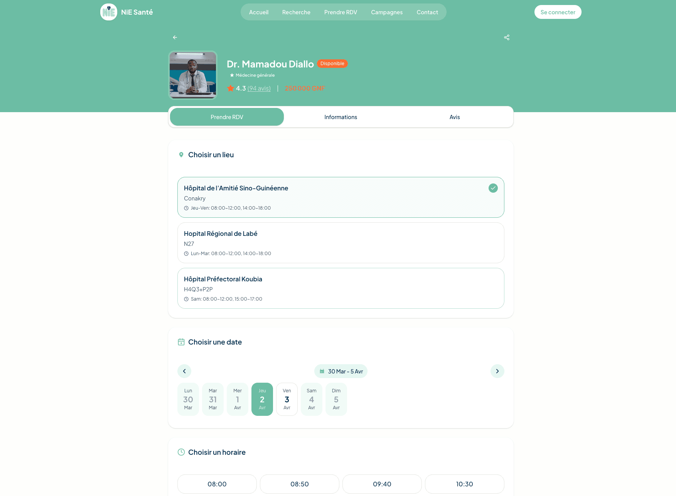Select Wednesday 1 Avr date

tap(238, 399)
